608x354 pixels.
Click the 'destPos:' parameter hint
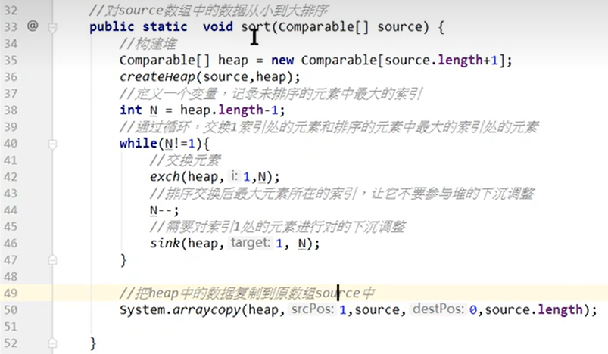(x=438, y=309)
